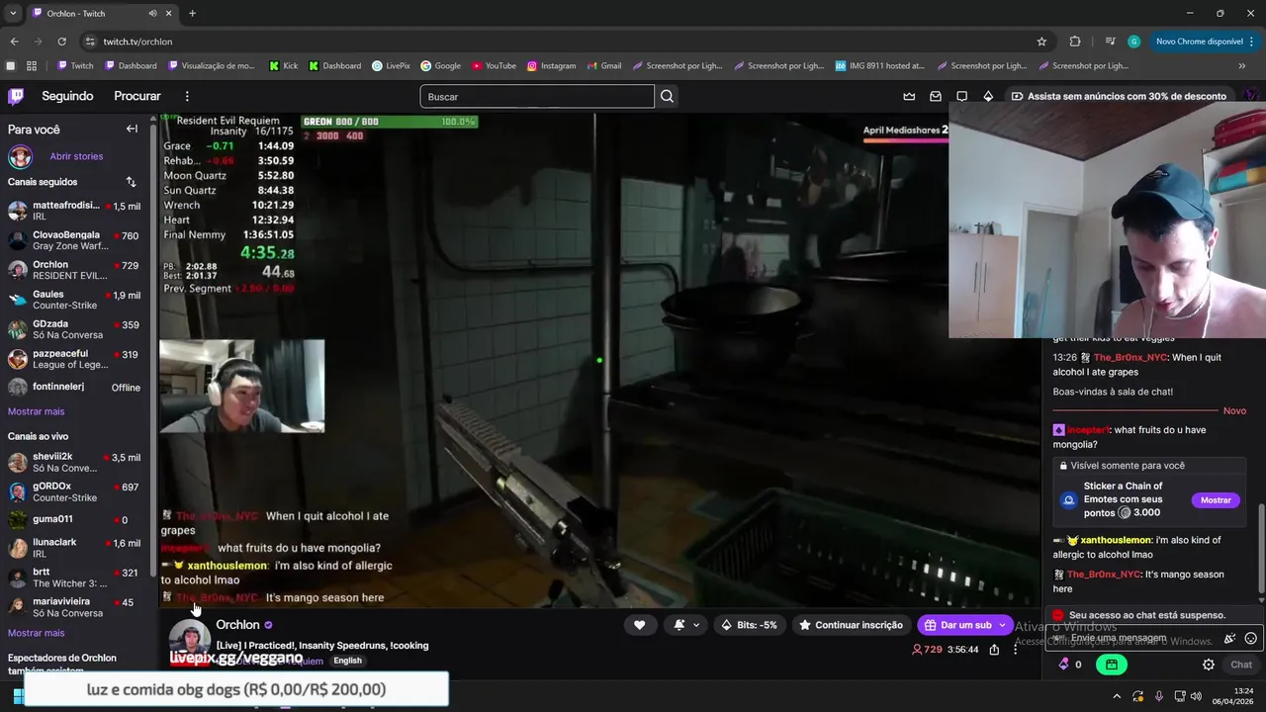
Task: Open notification bell dropdown
Action: (686, 625)
